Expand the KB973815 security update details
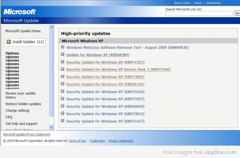Viewport: 240px width, 158px height. [62, 113]
